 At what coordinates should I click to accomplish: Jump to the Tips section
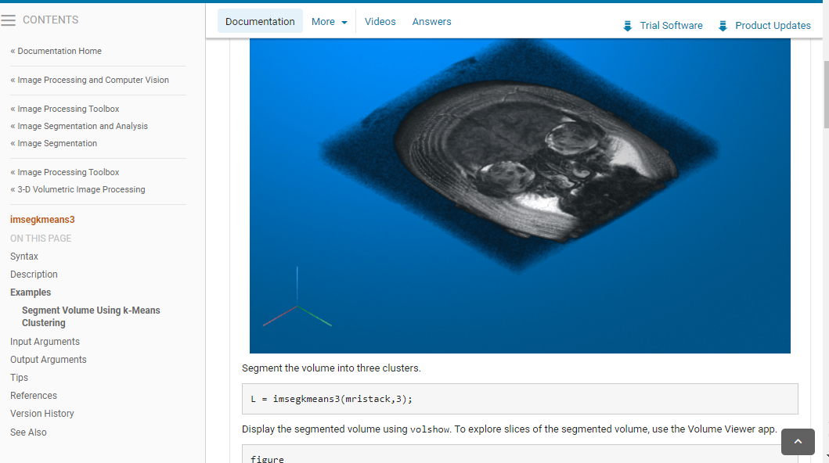point(19,378)
